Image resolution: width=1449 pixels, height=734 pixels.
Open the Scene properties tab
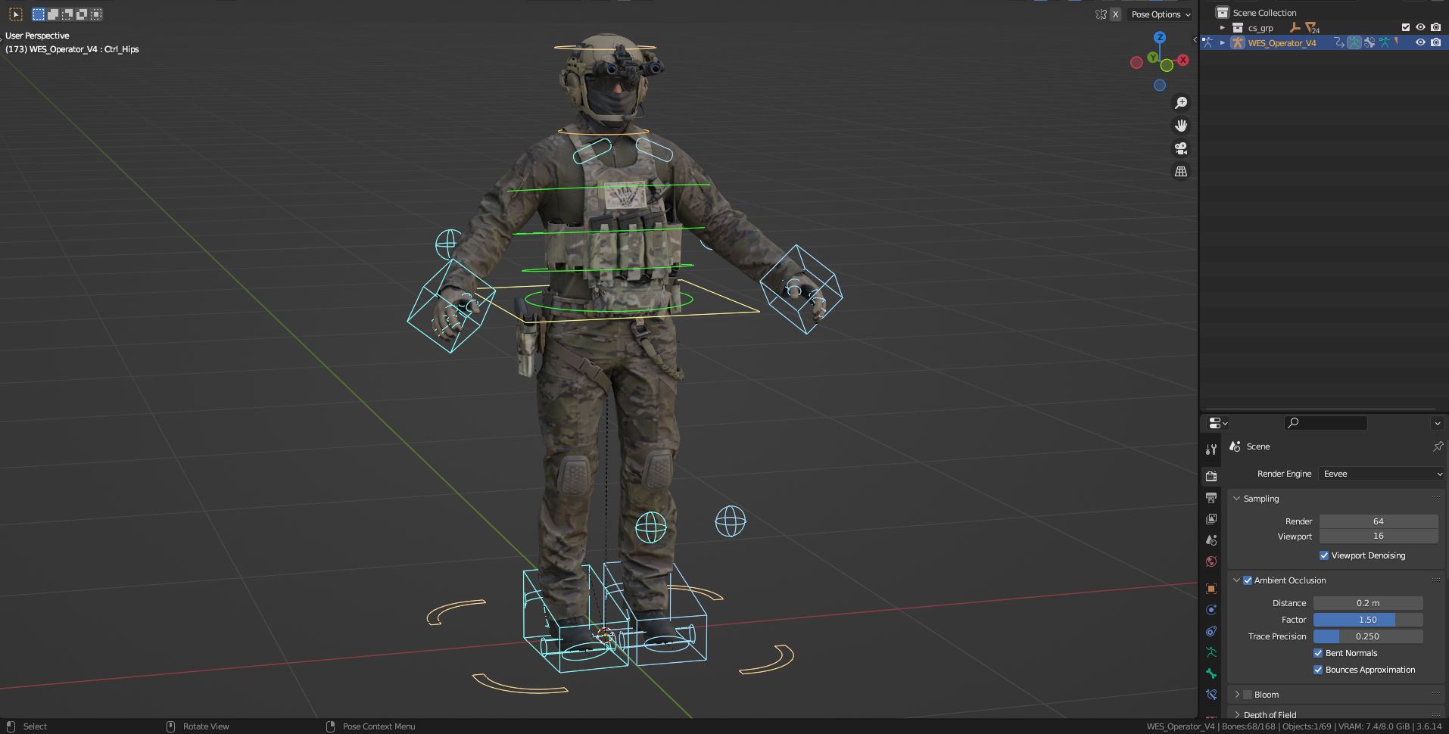[1211, 540]
